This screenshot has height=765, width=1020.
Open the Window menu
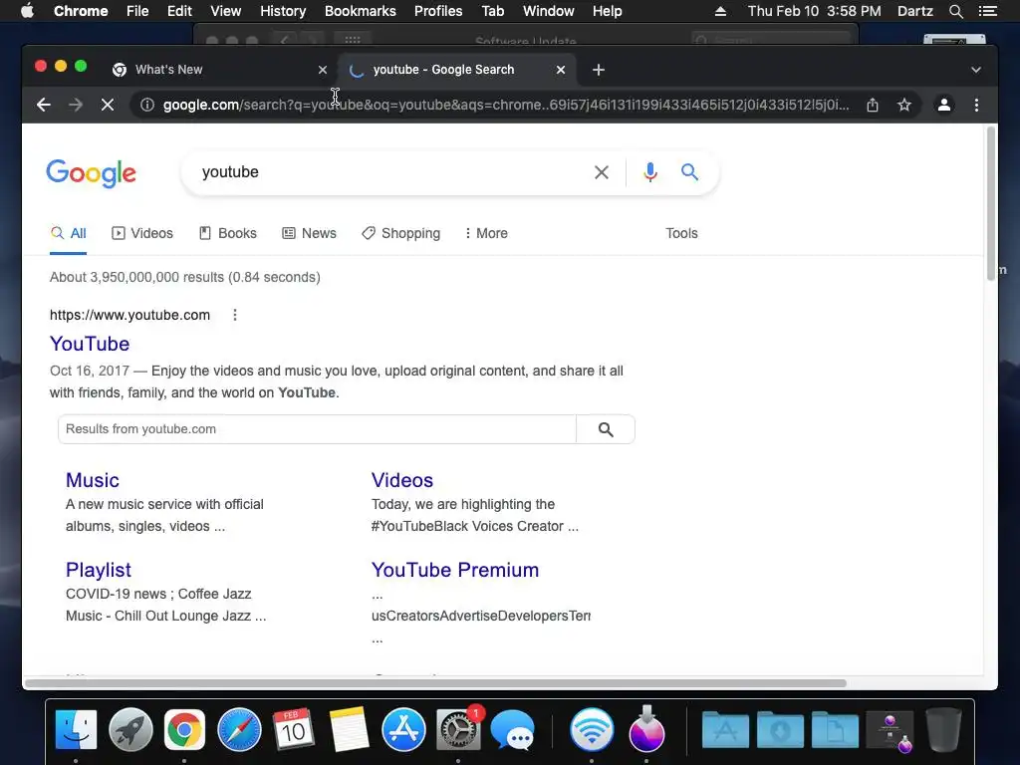tap(549, 11)
